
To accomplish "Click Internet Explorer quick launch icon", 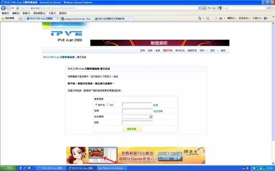I will [x=25, y=168].
